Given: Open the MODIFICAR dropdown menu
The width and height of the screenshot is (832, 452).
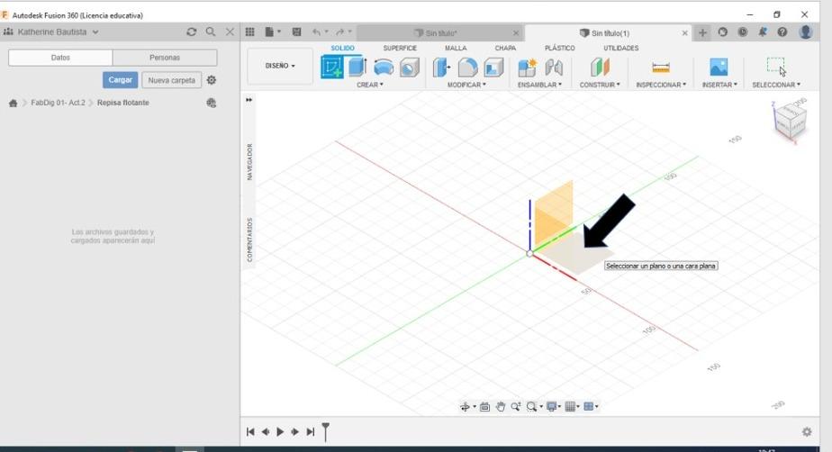Looking at the screenshot, I should 466,85.
